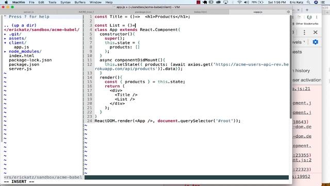Click the js:21 source link in console

click(x=301, y=88)
